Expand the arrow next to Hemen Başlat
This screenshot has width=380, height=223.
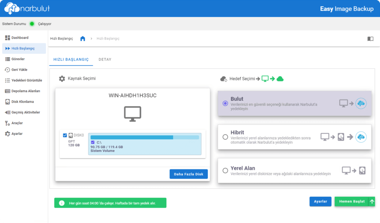pos(372,202)
